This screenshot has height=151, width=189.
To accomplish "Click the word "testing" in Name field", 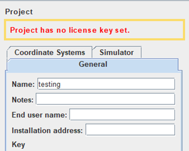I will [x=49, y=84].
